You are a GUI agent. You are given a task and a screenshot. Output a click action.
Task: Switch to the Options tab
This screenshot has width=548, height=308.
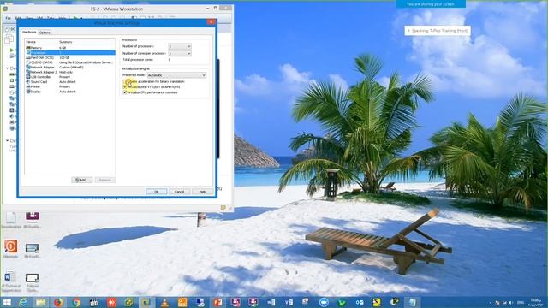(x=45, y=33)
